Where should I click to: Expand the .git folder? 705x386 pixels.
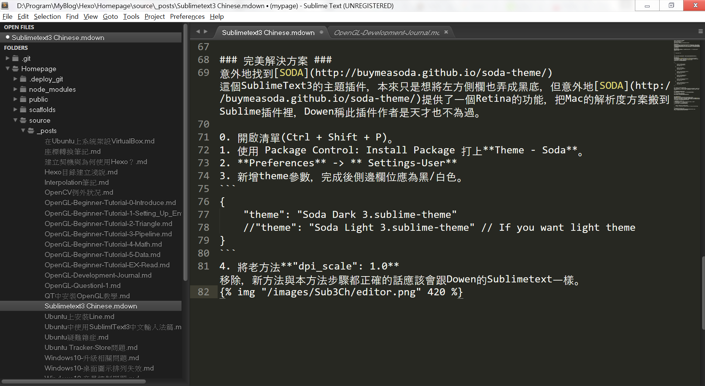tap(7, 58)
